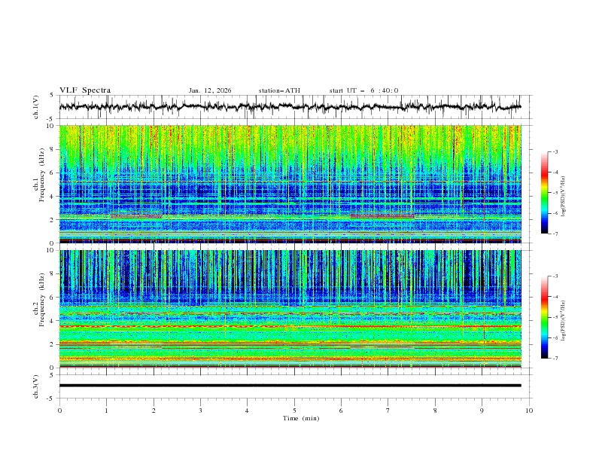The image size is (596, 461).
Task: Click the ch.1 voltage waveform trace
Action: pyautogui.click(x=290, y=107)
